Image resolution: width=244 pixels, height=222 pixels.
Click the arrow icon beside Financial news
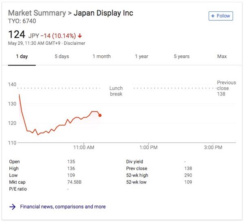pos(12,207)
